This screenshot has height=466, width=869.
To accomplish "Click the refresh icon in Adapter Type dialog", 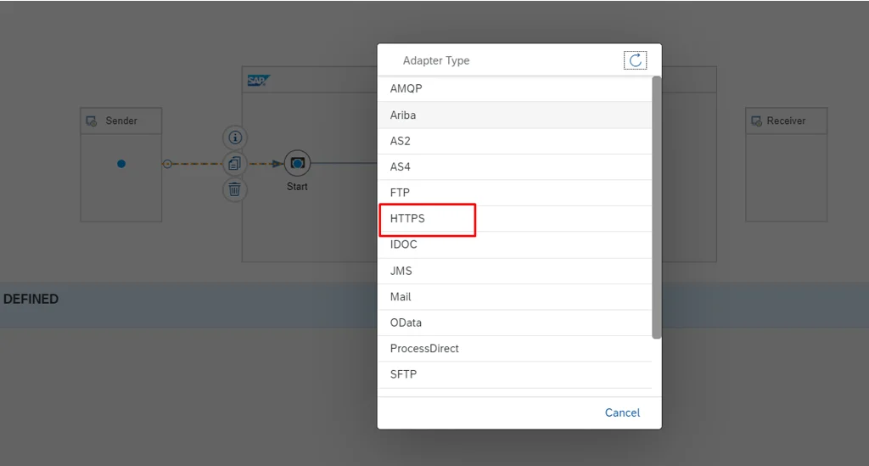I will (x=634, y=60).
